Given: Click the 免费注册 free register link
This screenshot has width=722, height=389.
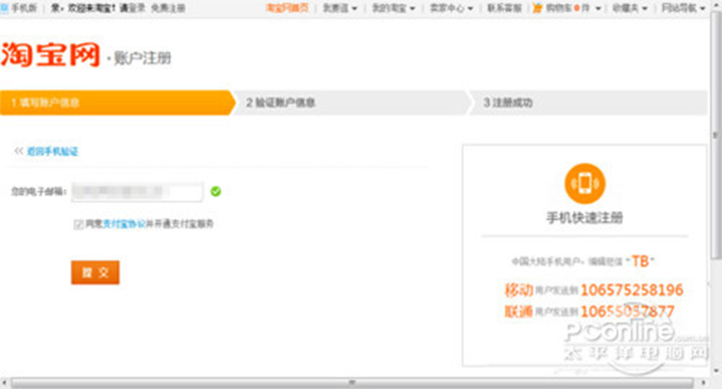Looking at the screenshot, I should tap(168, 9).
